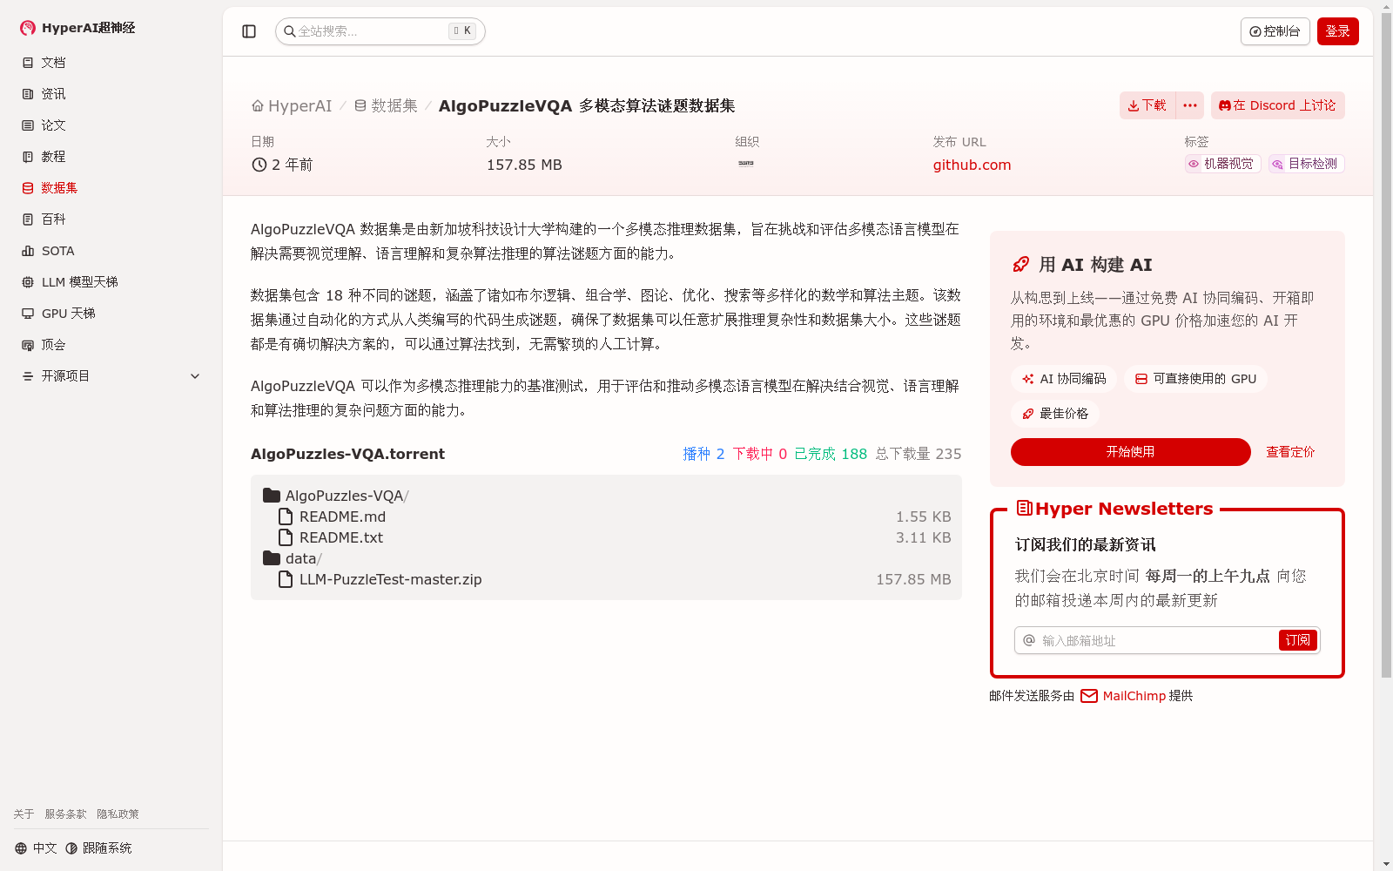Open the GPU 天梯 page
Screen dimensions: 1393x871
point(68,313)
